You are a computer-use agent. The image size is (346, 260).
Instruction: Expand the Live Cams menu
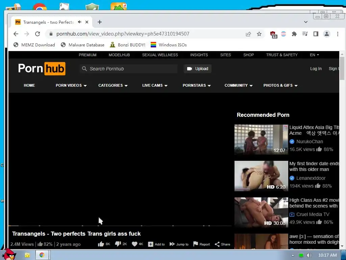pyautogui.click(x=155, y=85)
